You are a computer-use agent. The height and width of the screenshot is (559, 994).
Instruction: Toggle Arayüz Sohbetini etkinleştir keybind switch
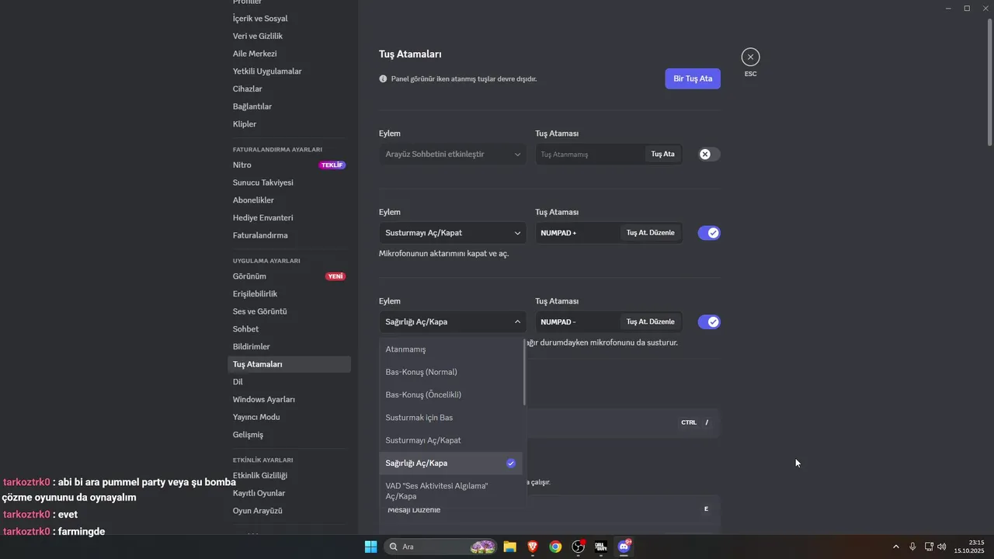pyautogui.click(x=709, y=154)
